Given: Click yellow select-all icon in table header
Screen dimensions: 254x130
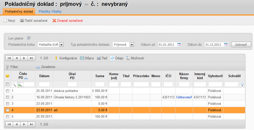Looking at the screenshot, I should pyautogui.click(x=7, y=76).
